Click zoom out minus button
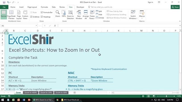This screenshot has width=182, height=102. 158,96
